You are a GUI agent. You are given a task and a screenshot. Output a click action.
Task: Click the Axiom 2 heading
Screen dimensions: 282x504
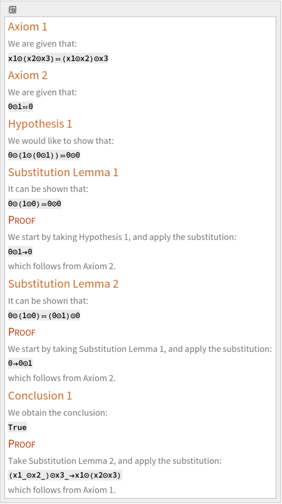click(28, 75)
